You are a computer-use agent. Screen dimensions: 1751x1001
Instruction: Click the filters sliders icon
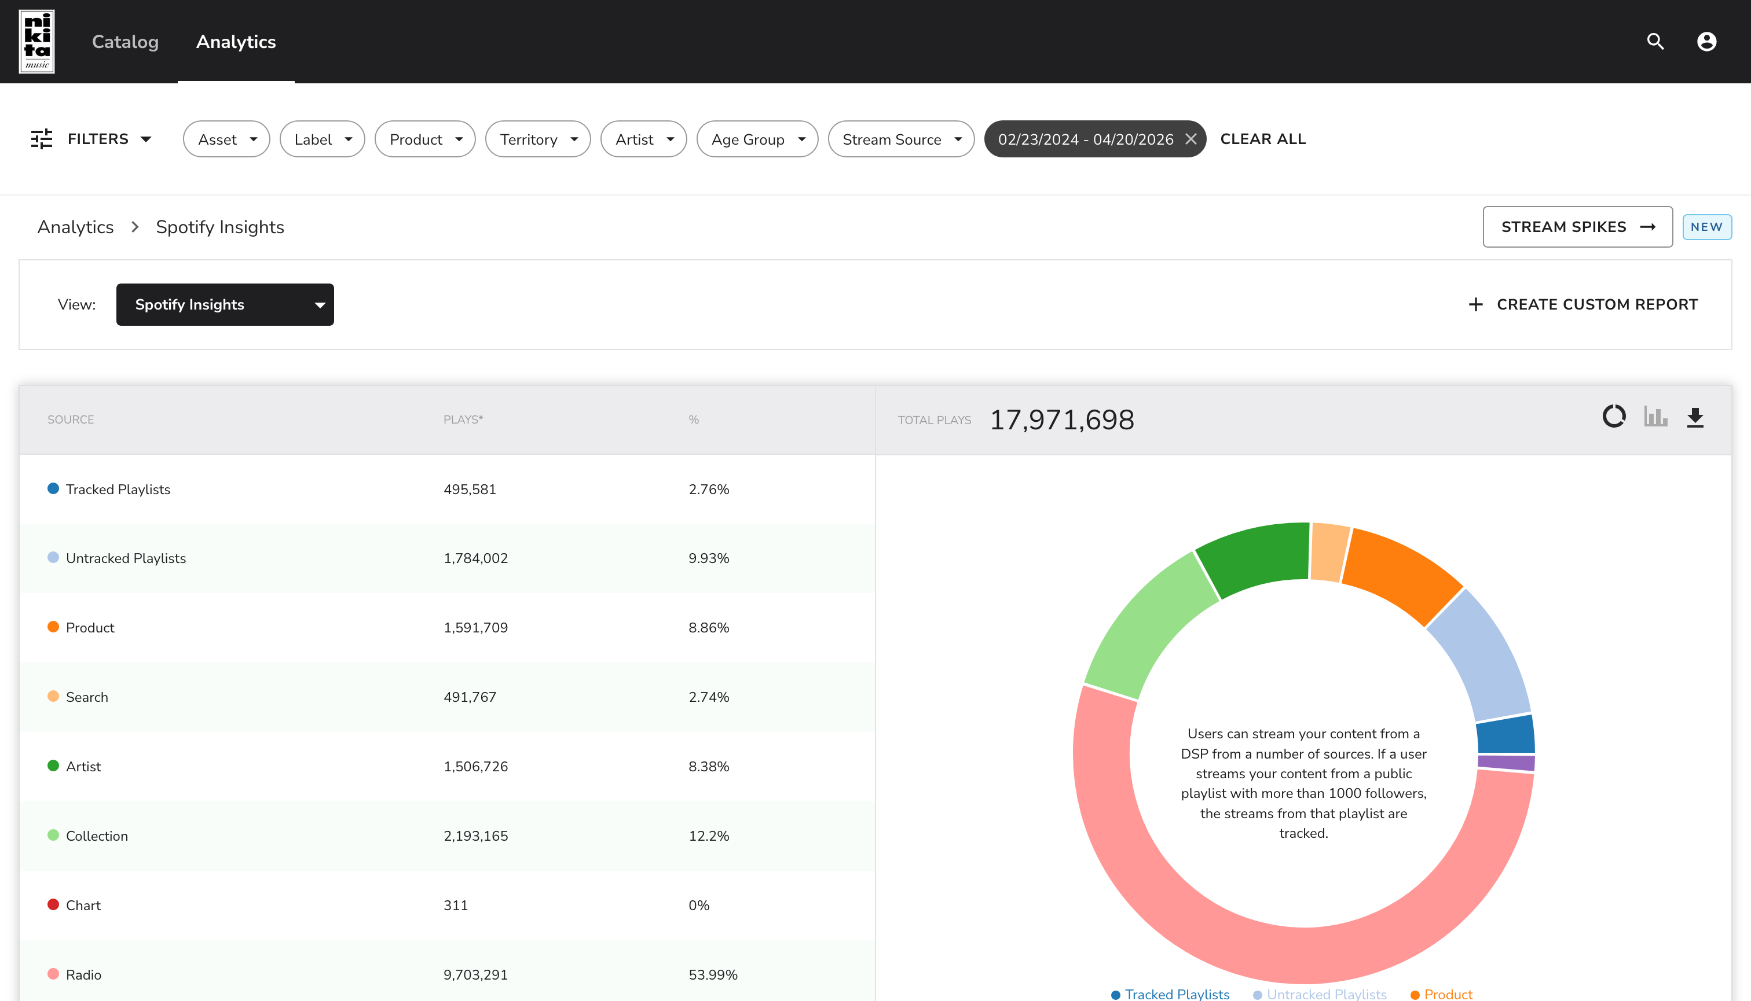[42, 139]
